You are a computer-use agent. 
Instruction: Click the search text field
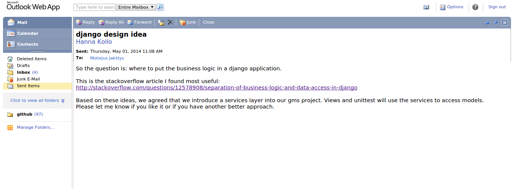pos(95,7)
